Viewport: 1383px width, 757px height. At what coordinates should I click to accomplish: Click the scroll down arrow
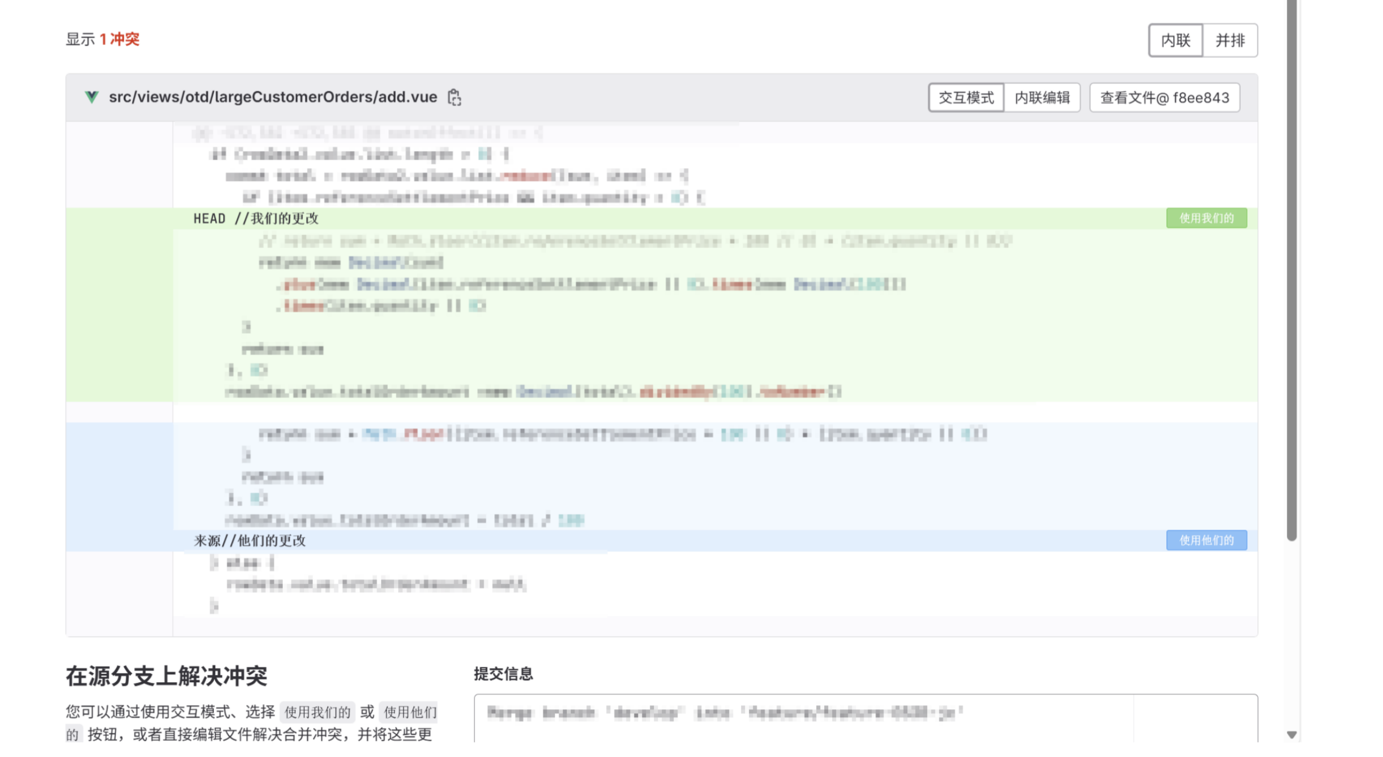pos(1291,735)
